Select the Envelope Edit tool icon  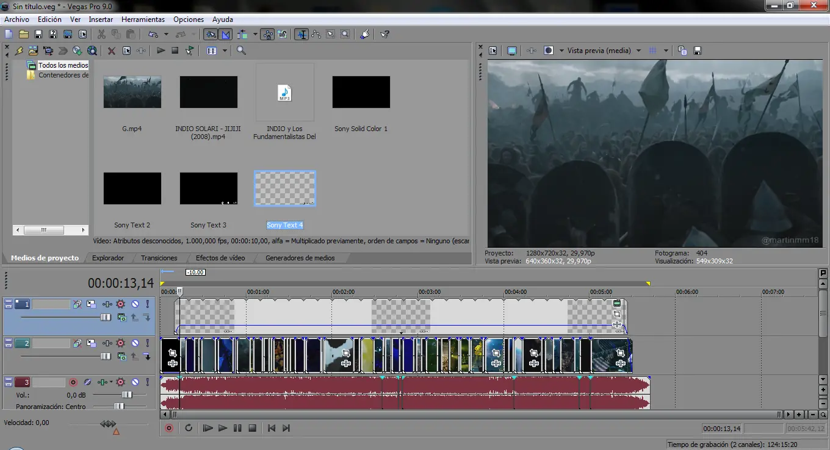(x=316, y=34)
